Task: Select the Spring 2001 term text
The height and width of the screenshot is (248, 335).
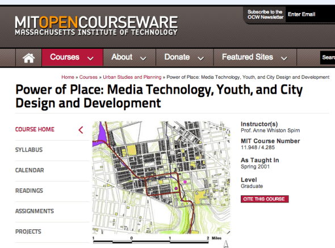Action: [255, 167]
